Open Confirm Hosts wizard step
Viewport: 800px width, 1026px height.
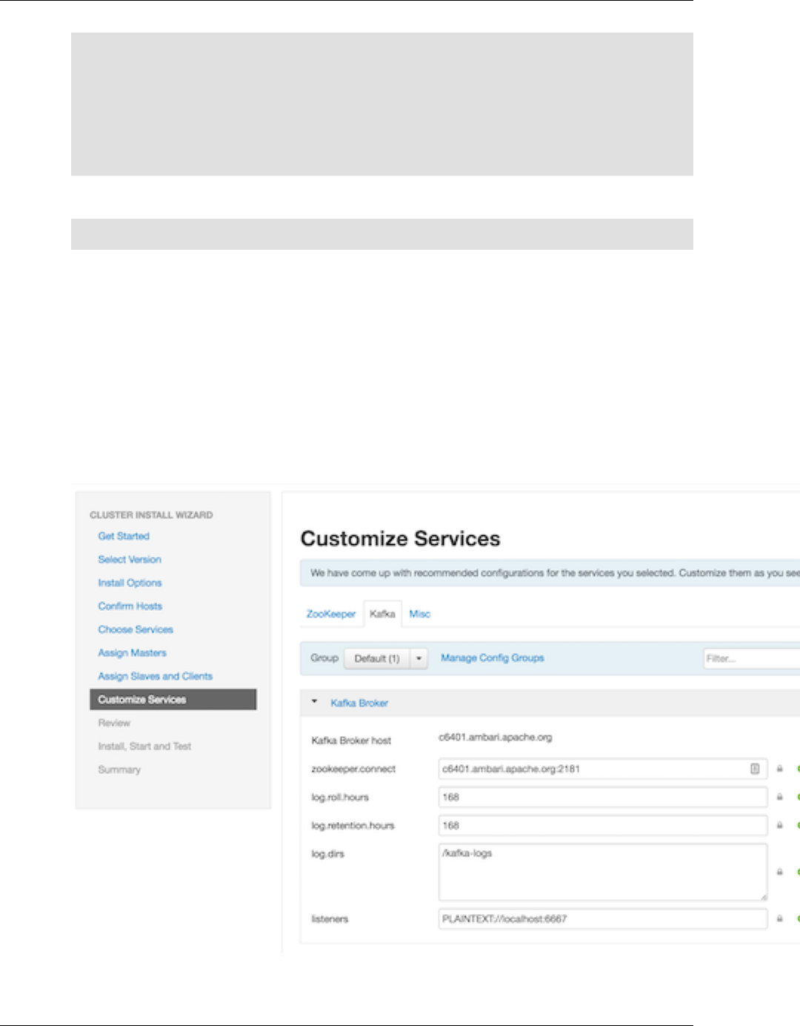130,606
